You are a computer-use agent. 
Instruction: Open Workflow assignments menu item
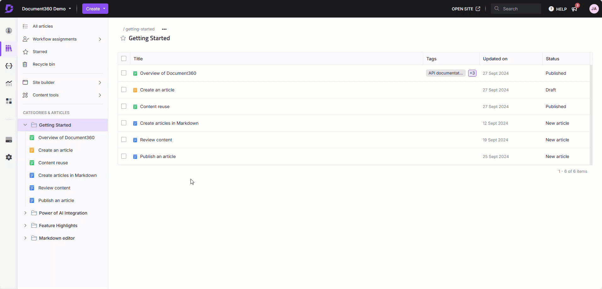point(55,39)
